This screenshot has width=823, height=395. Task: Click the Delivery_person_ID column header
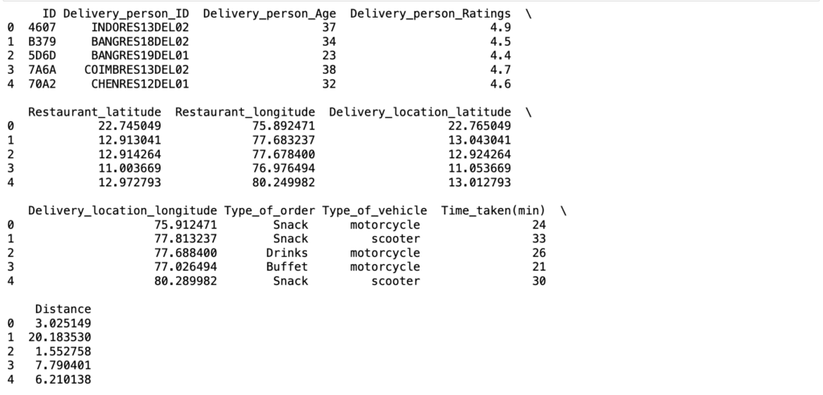(126, 14)
